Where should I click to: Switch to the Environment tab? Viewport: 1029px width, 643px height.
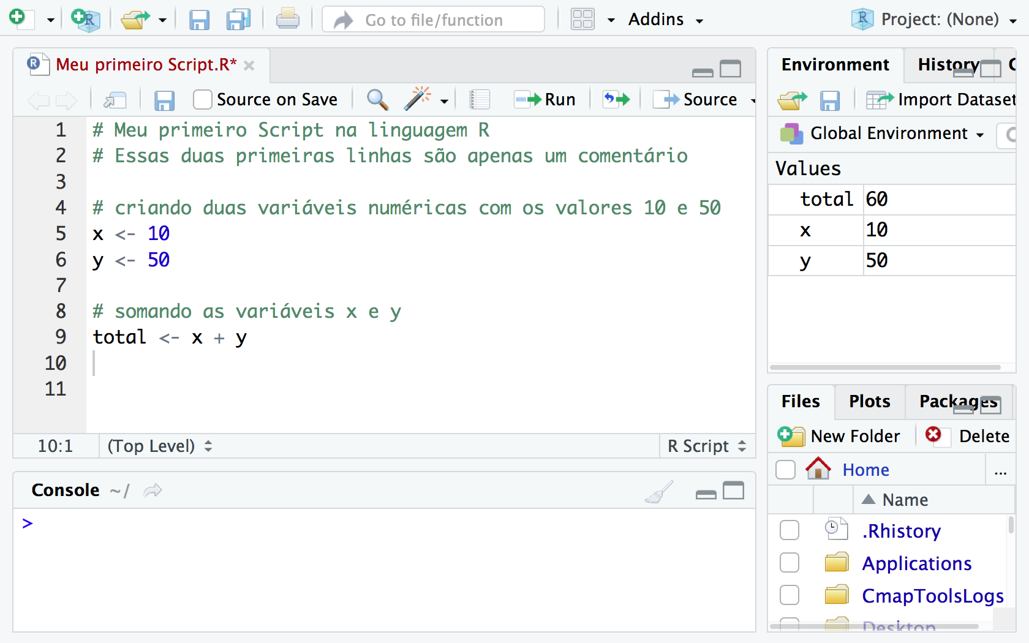pos(835,65)
